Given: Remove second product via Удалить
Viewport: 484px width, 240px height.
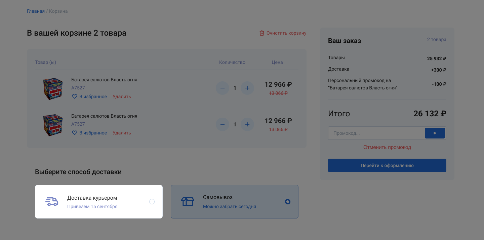Looking at the screenshot, I should (x=122, y=133).
